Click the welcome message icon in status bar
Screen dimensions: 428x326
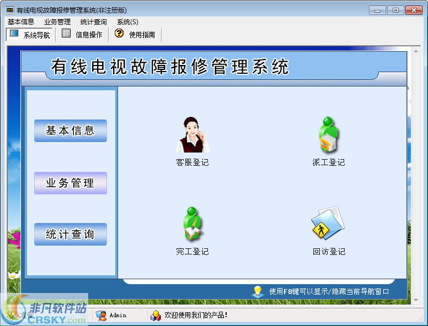(x=156, y=316)
